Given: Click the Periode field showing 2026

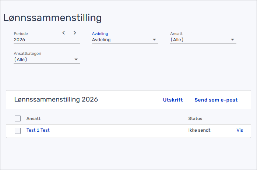Looking at the screenshot, I should [37, 40].
